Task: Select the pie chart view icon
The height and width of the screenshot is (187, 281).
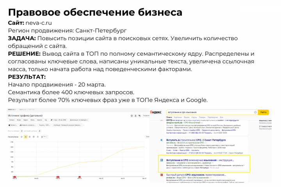Action: [21, 137]
